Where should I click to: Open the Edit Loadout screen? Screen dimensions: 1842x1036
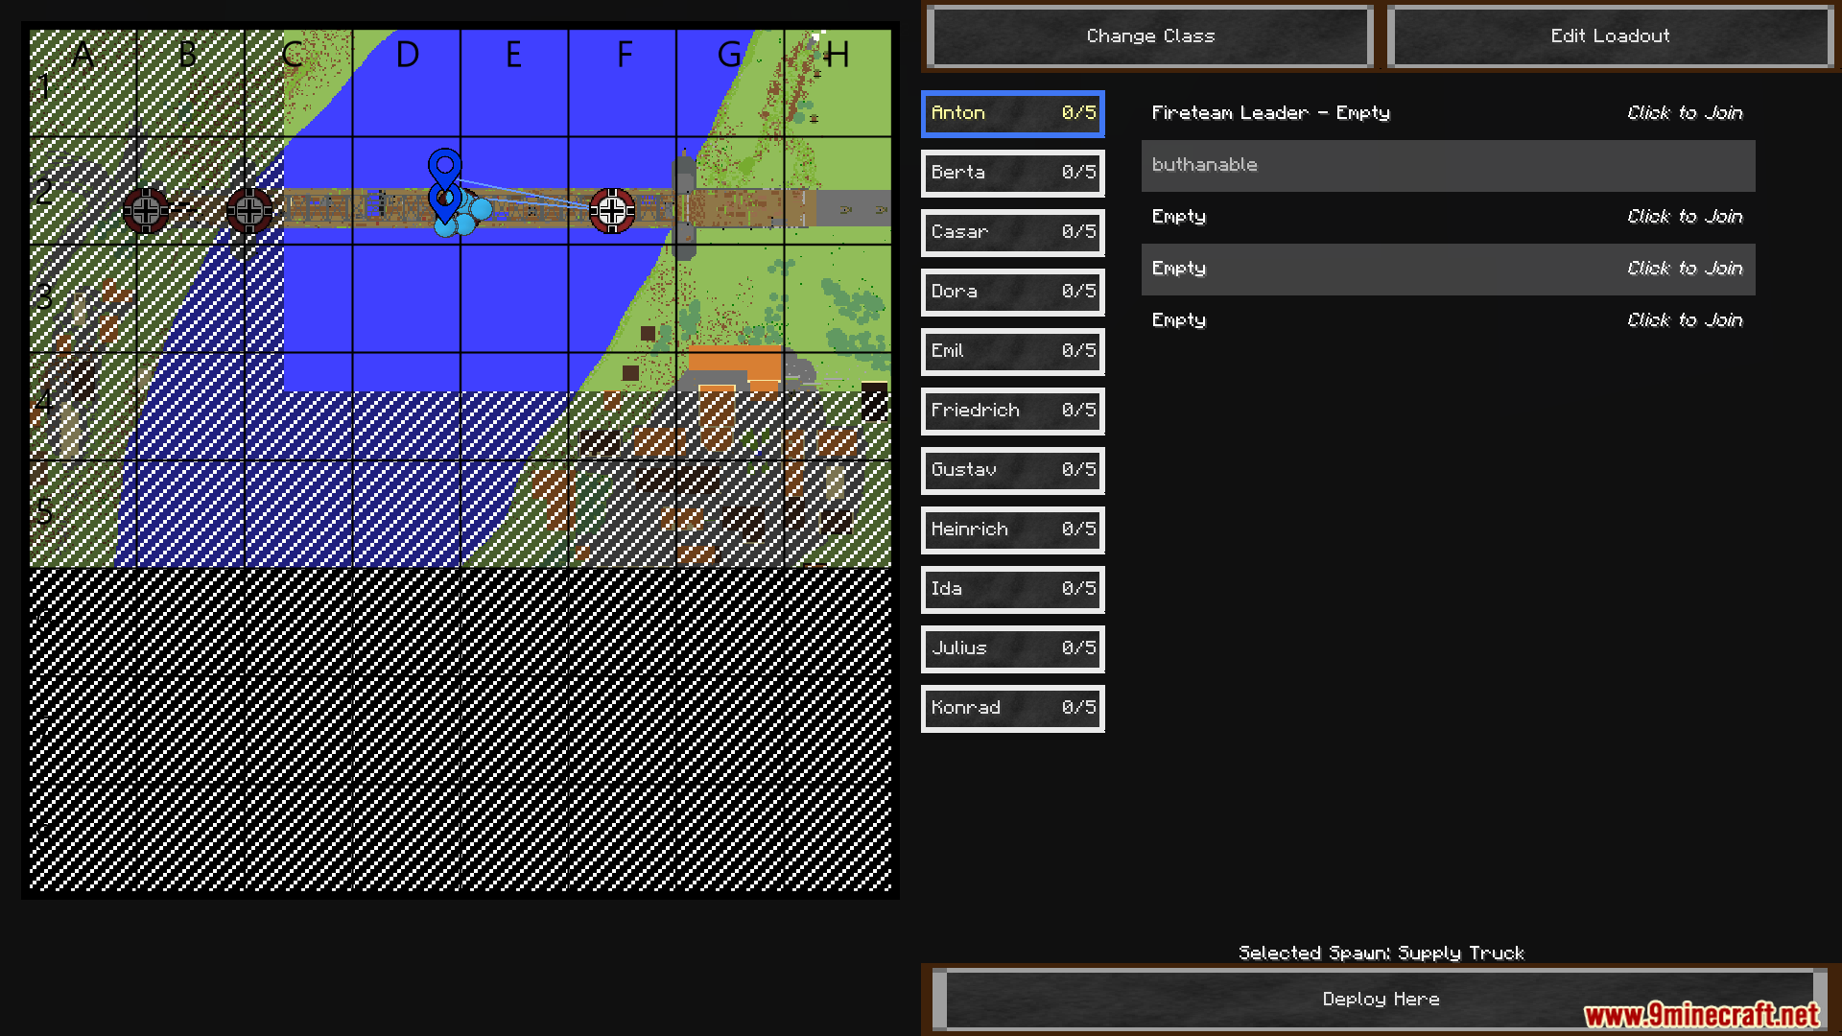click(x=1609, y=36)
